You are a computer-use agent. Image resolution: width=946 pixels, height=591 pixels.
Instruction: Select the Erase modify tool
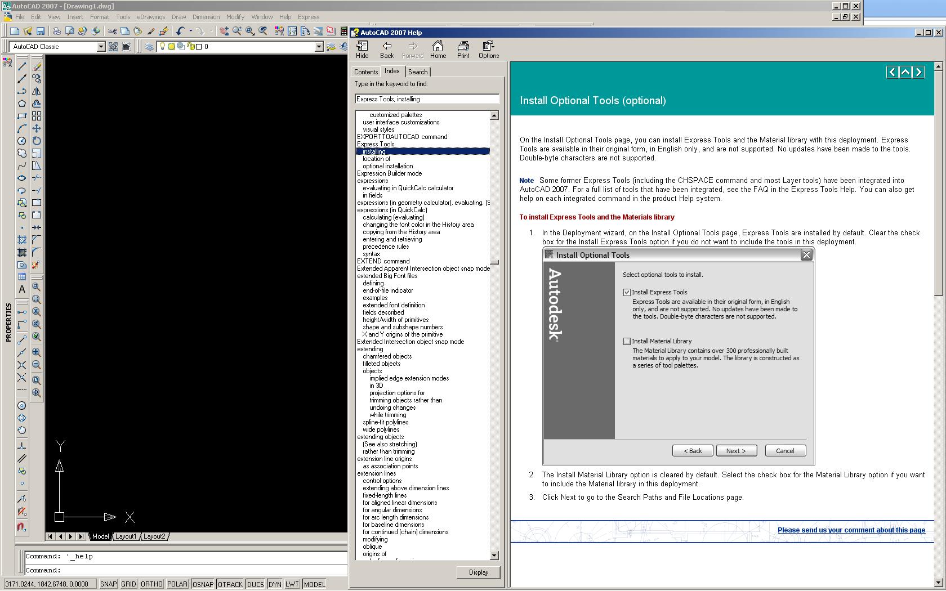37,66
